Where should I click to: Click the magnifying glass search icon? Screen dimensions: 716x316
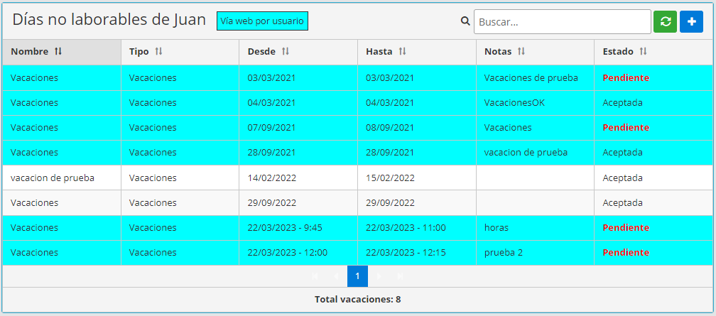(465, 21)
